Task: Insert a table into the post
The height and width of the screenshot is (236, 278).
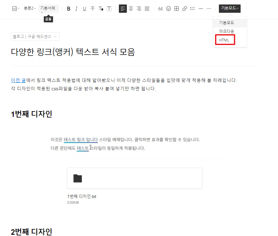Action: (176, 9)
